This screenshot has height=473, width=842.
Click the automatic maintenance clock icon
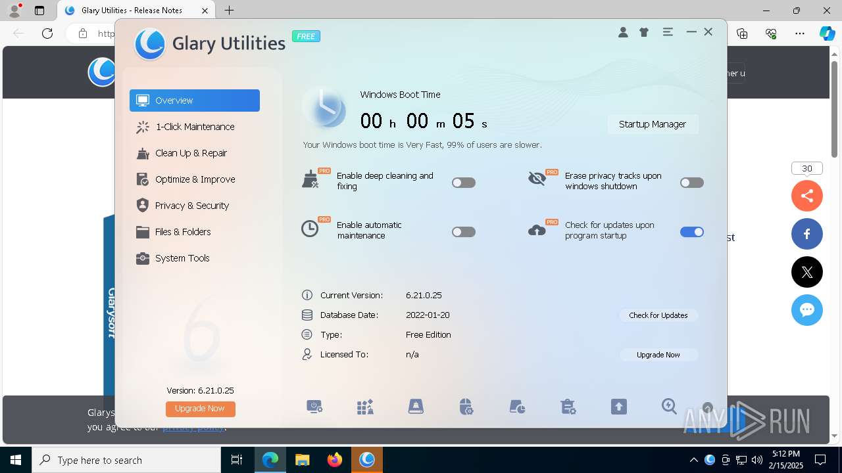(309, 229)
